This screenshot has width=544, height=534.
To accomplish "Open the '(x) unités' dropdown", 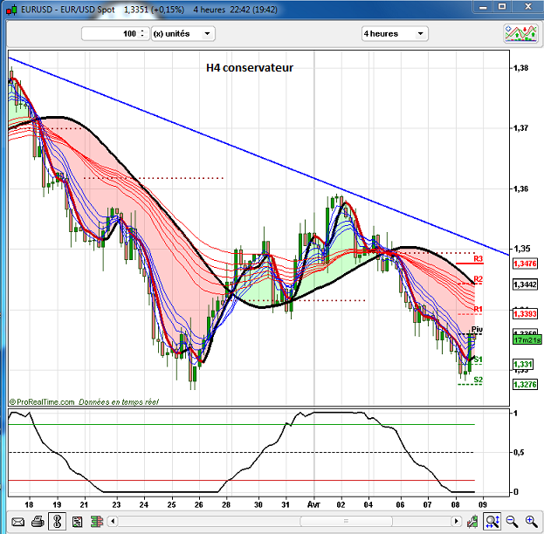I will pyautogui.click(x=182, y=33).
